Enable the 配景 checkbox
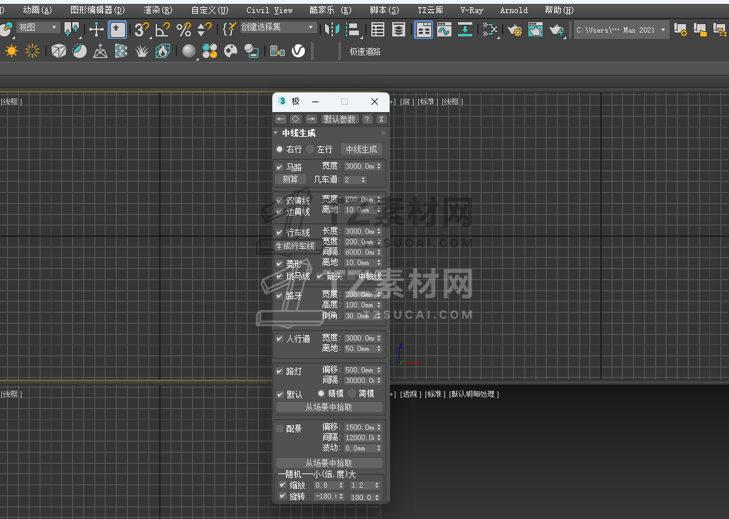The width and height of the screenshot is (729, 519). click(x=279, y=428)
